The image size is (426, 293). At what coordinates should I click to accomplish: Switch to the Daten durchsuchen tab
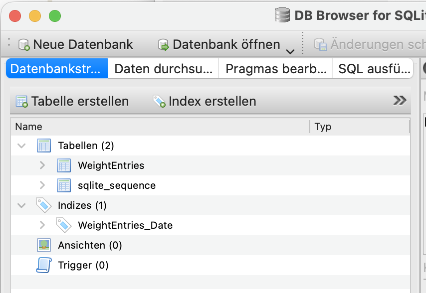coord(162,68)
